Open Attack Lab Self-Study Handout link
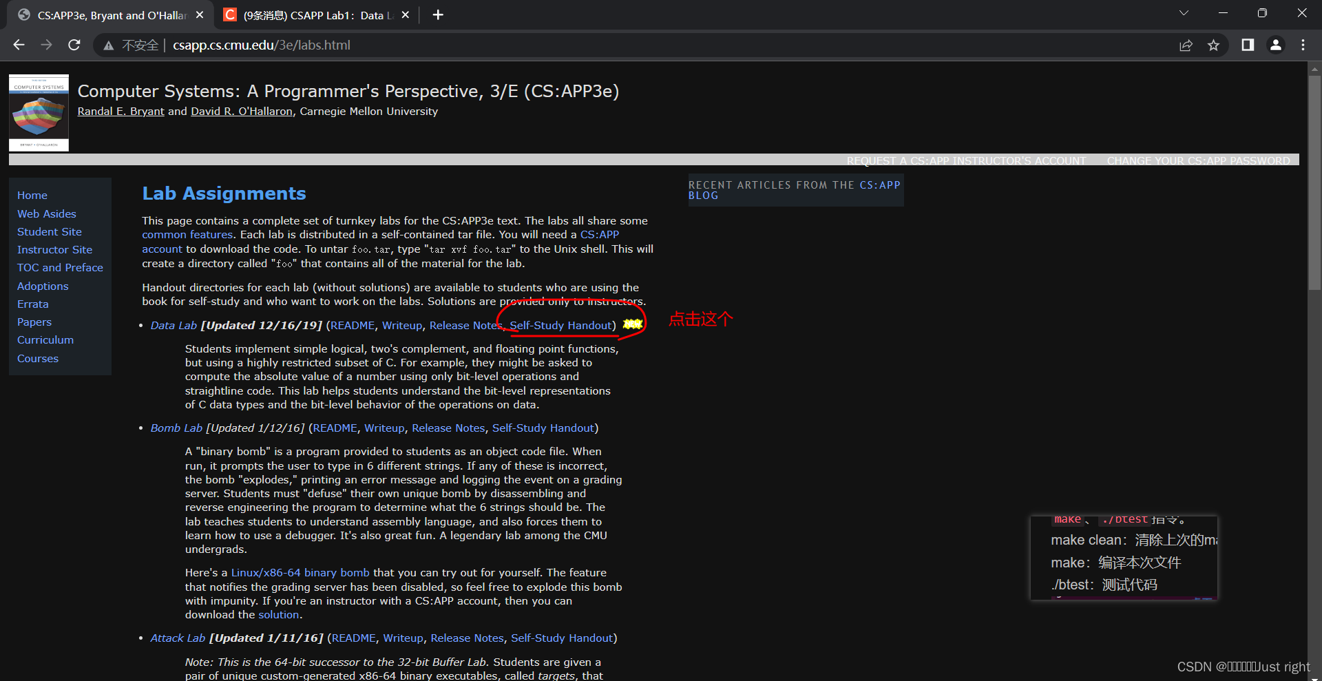Image resolution: width=1322 pixels, height=681 pixels. point(562,638)
